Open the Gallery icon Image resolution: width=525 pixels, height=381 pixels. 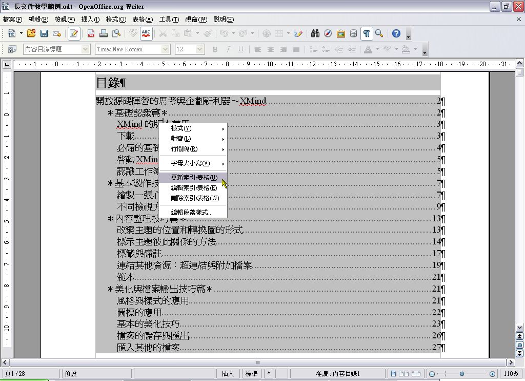coord(340,33)
